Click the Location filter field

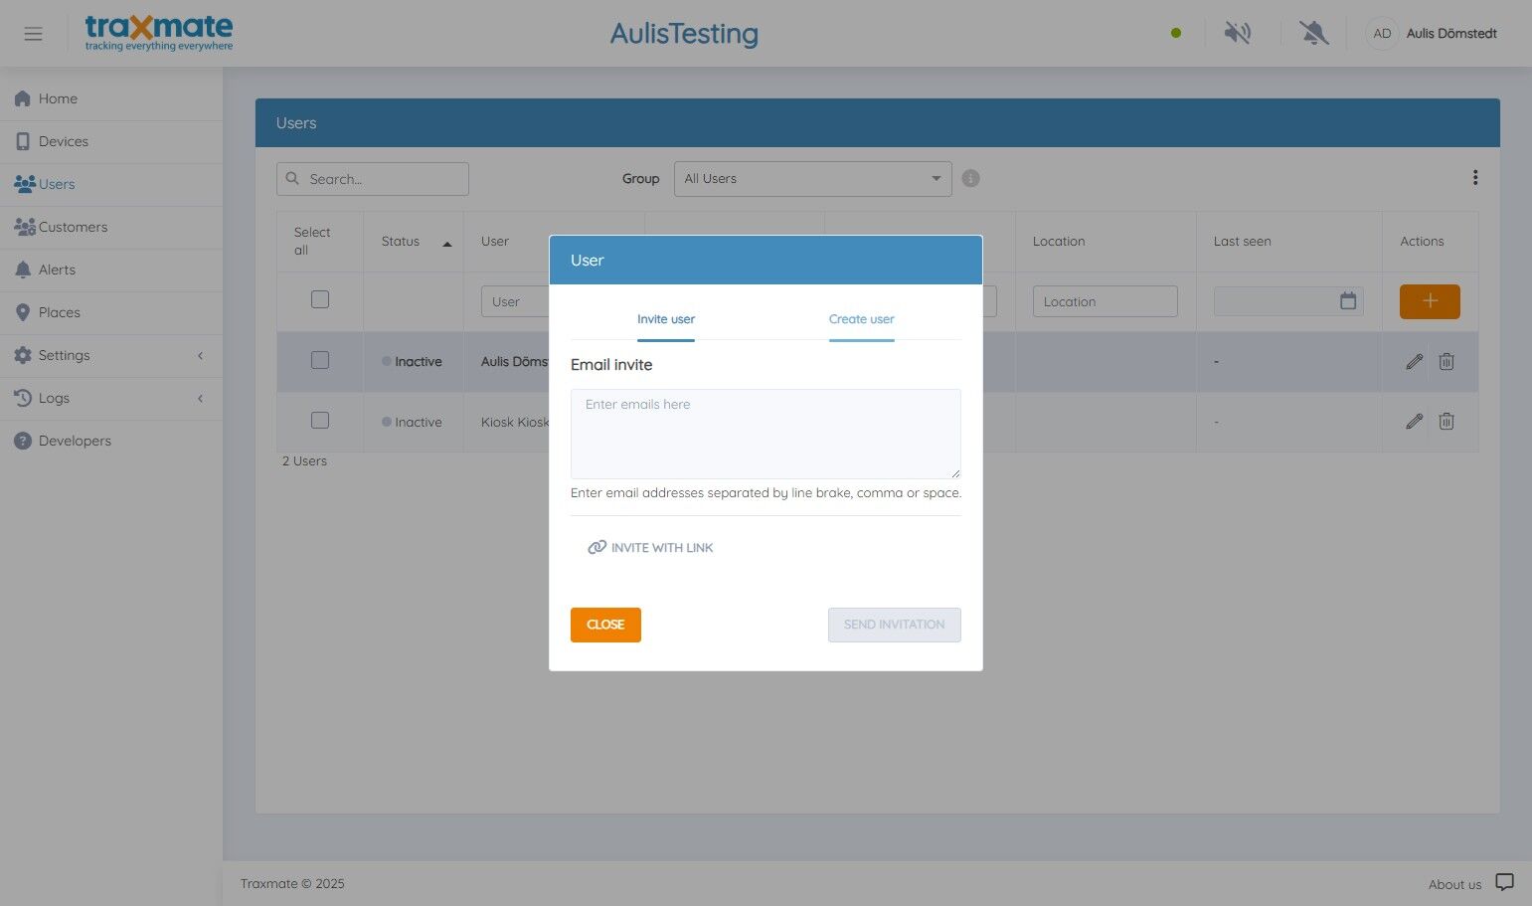(1105, 301)
